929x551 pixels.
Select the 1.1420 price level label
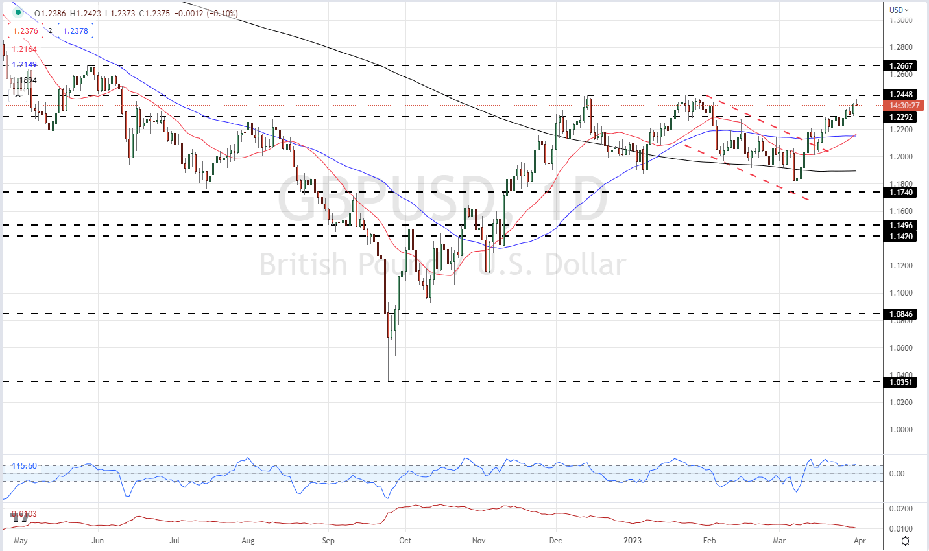point(902,237)
